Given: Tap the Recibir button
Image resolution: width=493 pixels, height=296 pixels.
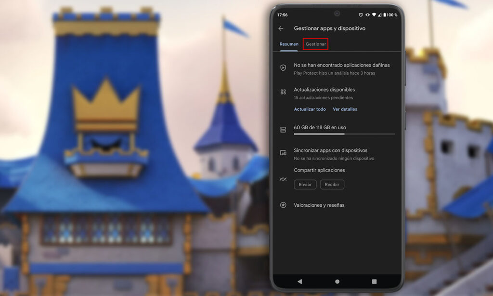Looking at the screenshot, I should pyautogui.click(x=332, y=185).
